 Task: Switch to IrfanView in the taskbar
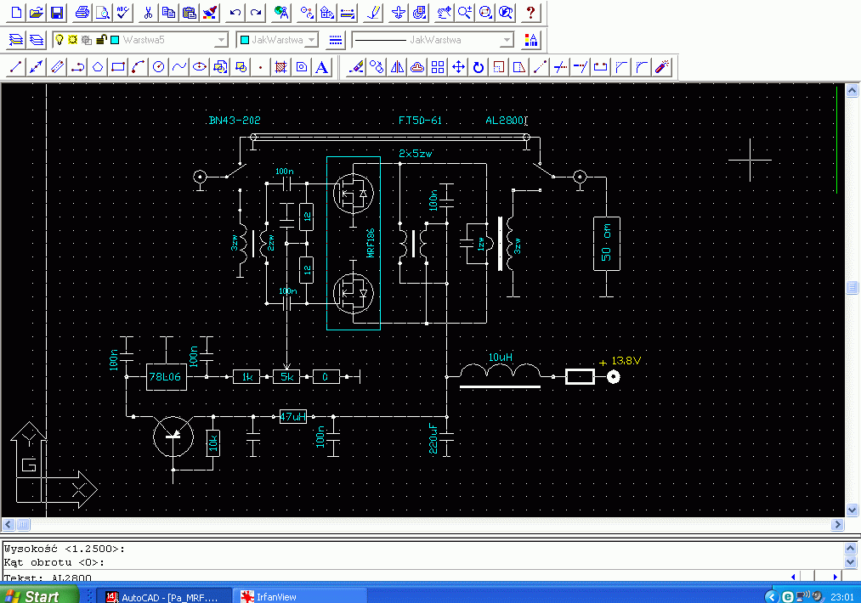click(x=300, y=596)
